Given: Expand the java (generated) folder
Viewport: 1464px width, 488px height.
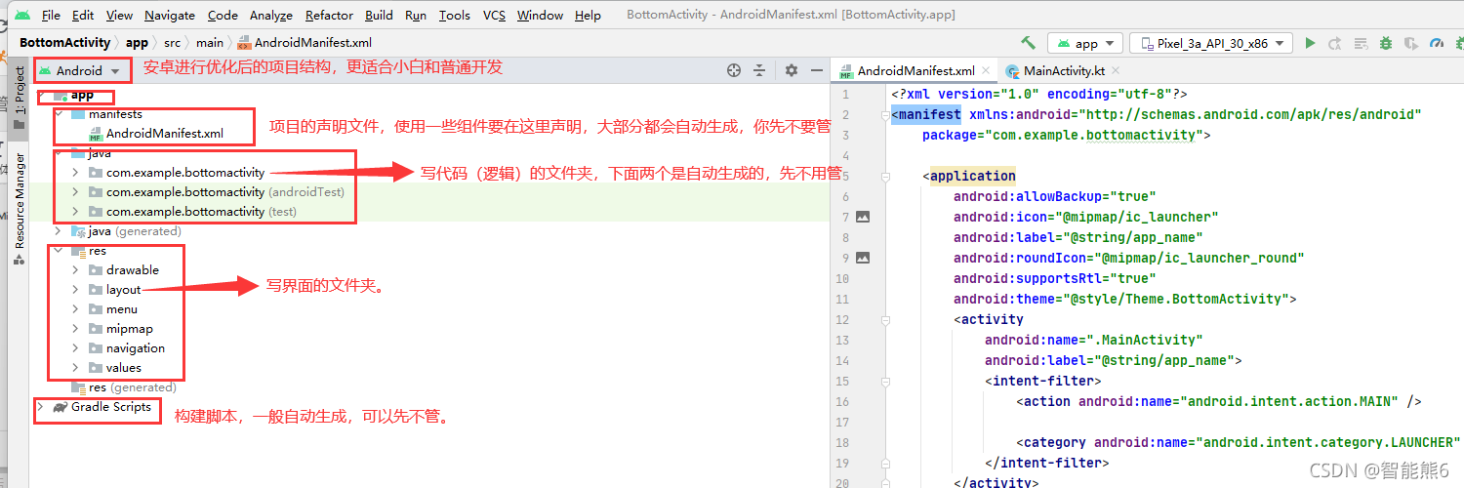Looking at the screenshot, I should [59, 231].
